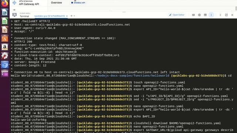Open the new-tab project dropdown arrow

point(74,16)
